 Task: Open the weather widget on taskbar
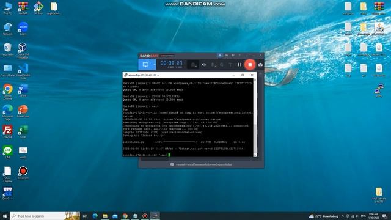[x=323, y=216]
